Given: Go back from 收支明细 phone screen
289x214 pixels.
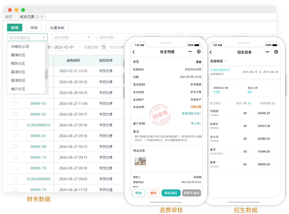Looking at the screenshot, I should tap(134, 52).
